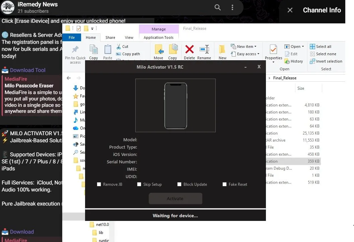Switch to the Share ribbon tab
This screenshot has width=354, height=242.
pyautogui.click(x=110, y=37)
